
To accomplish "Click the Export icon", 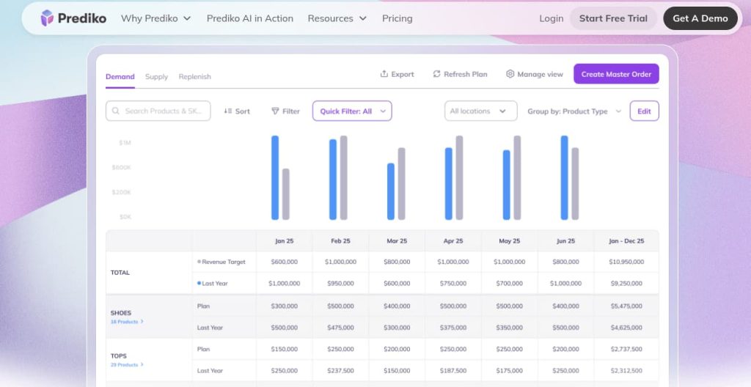I will point(384,74).
